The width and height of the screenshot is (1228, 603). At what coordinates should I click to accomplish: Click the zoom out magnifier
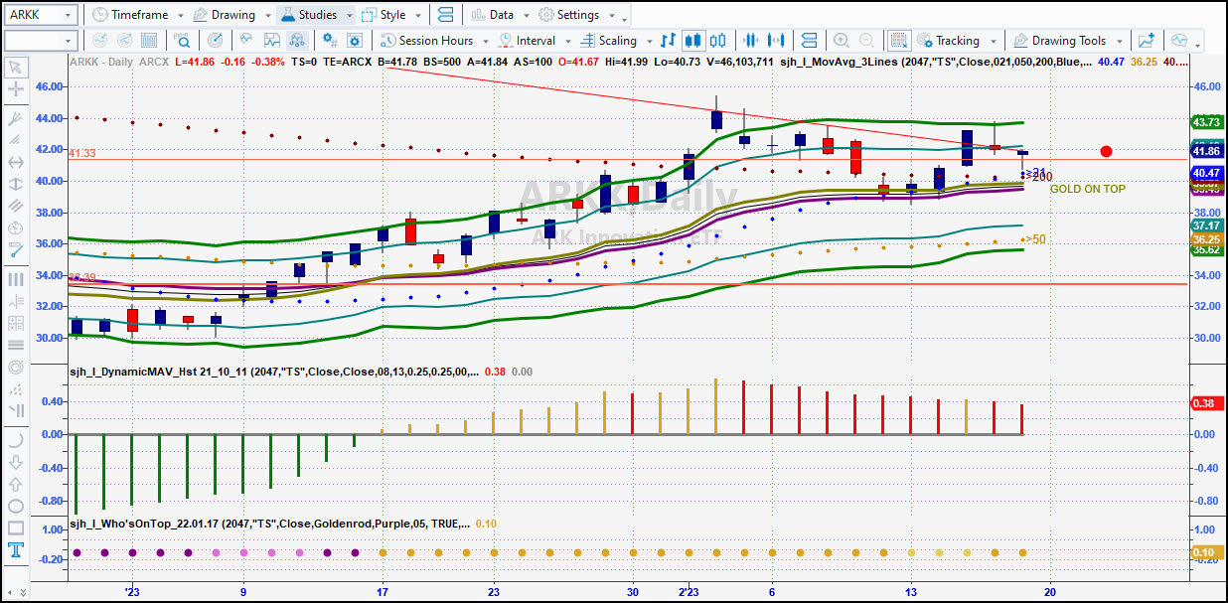point(867,41)
